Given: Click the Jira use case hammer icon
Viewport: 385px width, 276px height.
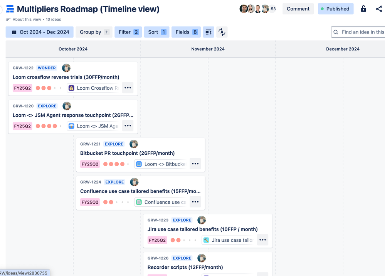Looking at the screenshot, I should pyautogui.click(x=206, y=240).
